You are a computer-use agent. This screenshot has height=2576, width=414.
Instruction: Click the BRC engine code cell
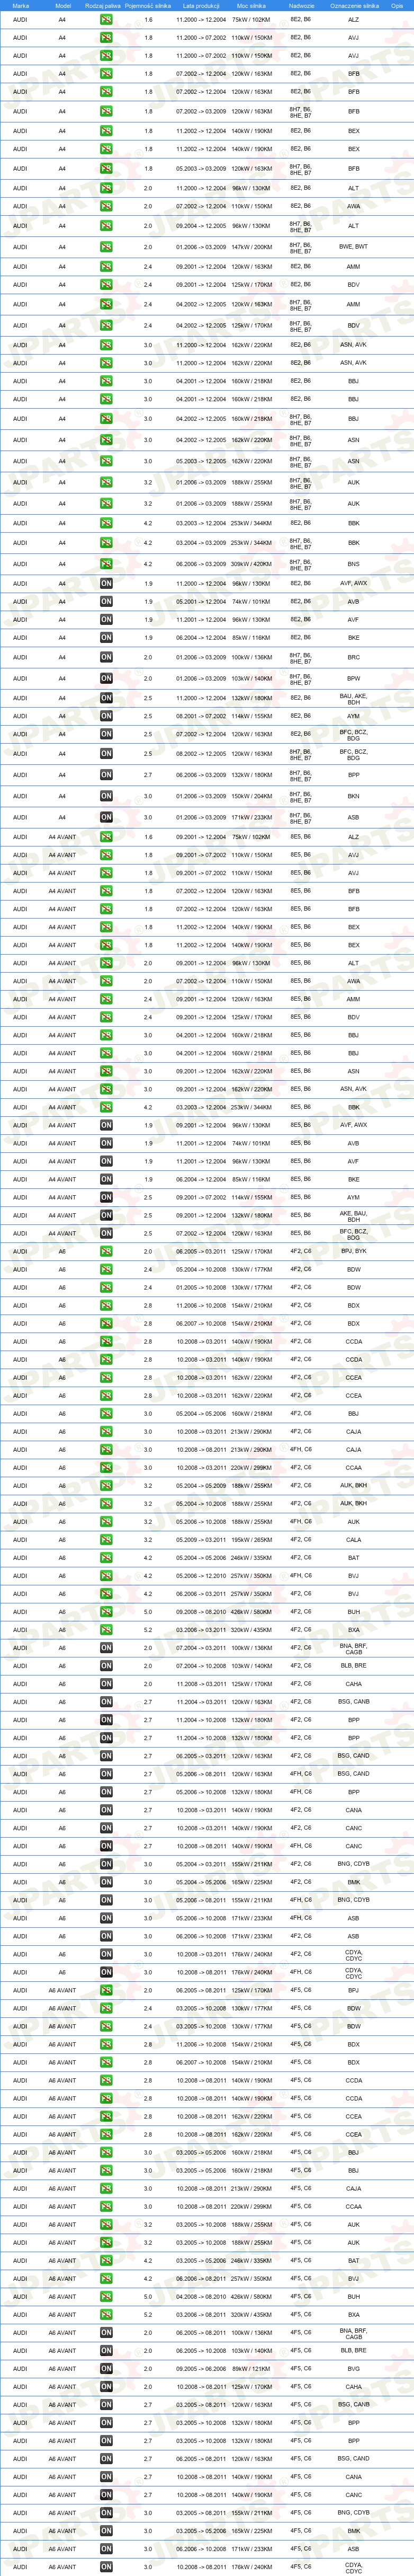(x=353, y=658)
